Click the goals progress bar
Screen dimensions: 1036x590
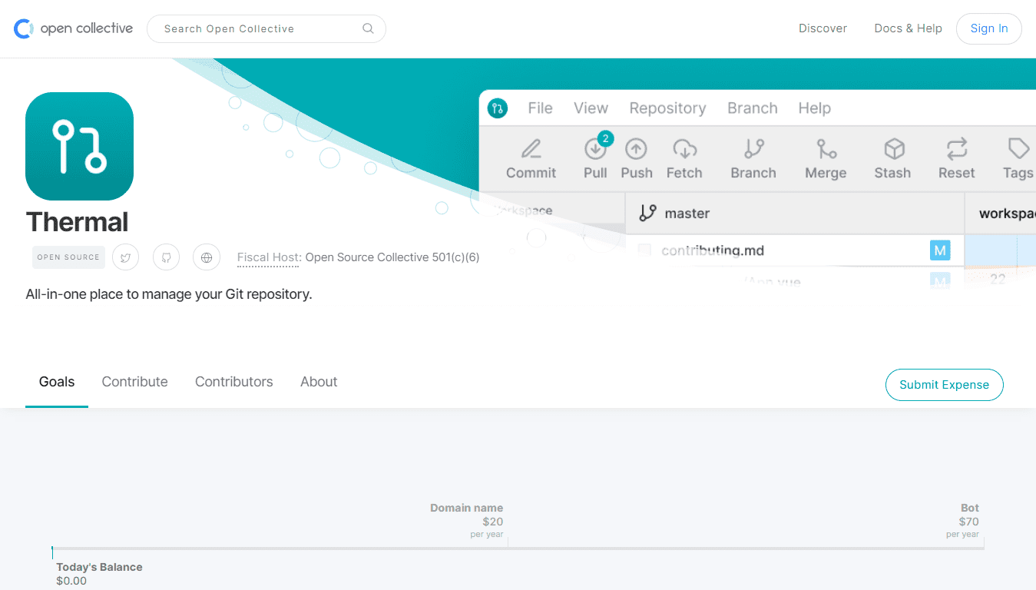518,549
